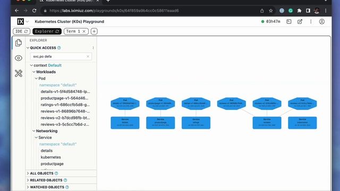Select the productpage service in tree
The width and height of the screenshot is (340, 191).
[52, 164]
